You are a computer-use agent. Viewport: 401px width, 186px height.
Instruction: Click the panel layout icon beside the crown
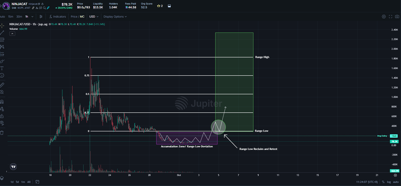tap(169, 6)
